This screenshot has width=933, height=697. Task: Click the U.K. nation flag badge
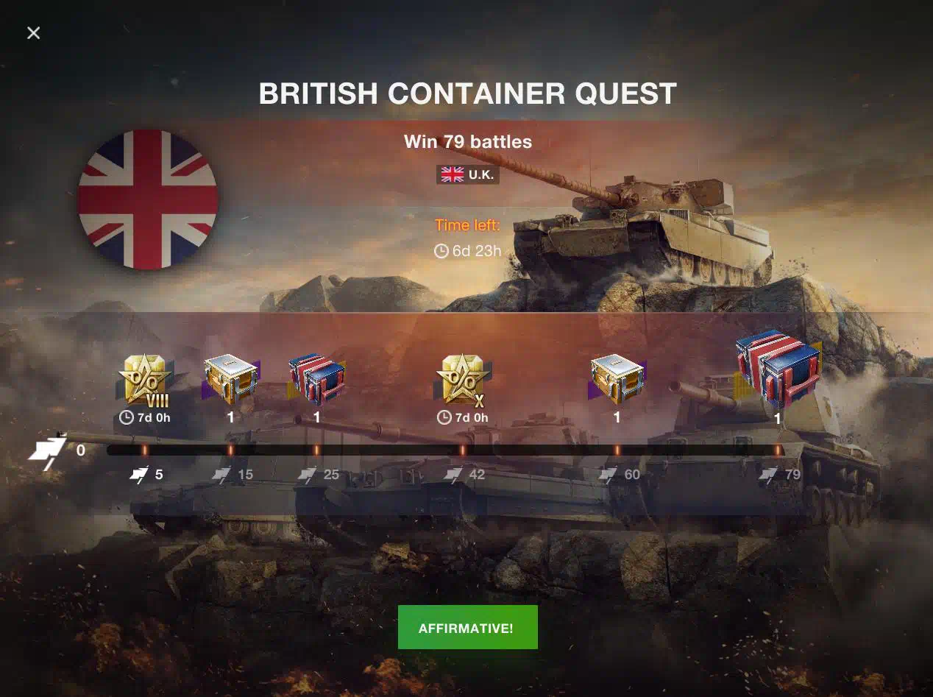pos(468,174)
